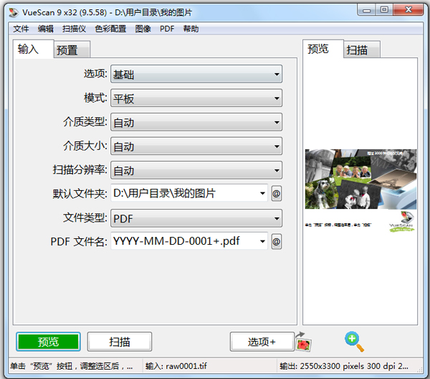Click the preview image collage thumbnail
The image size is (430, 379).
360,179
